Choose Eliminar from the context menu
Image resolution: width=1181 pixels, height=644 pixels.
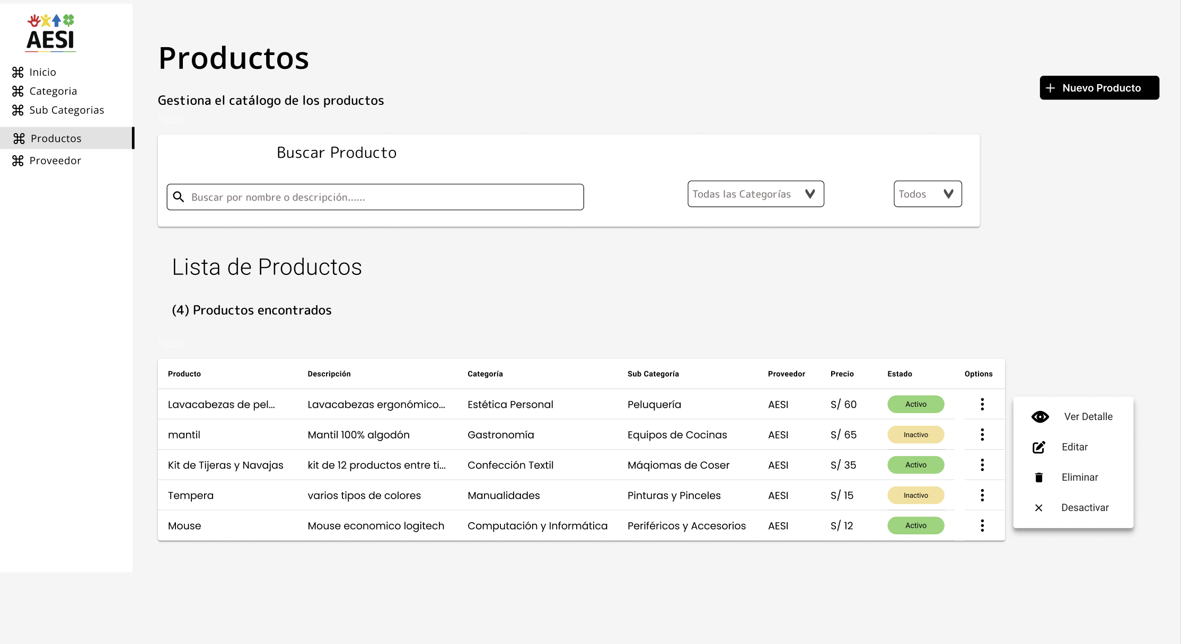tap(1073, 477)
